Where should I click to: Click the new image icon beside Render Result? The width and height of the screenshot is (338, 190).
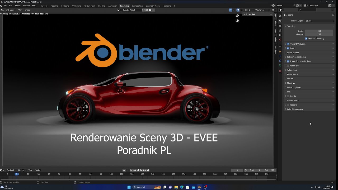(147, 10)
